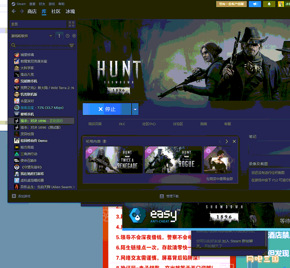
Task: Toggle the recent-activity clock filter icon
Action: point(68,36)
